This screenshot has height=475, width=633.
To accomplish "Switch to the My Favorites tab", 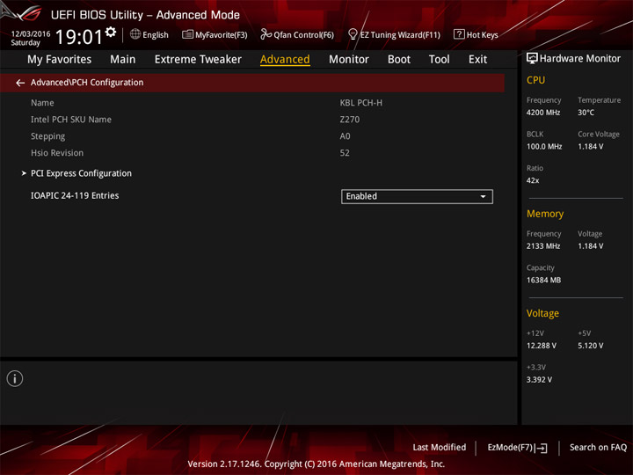I will (60, 60).
